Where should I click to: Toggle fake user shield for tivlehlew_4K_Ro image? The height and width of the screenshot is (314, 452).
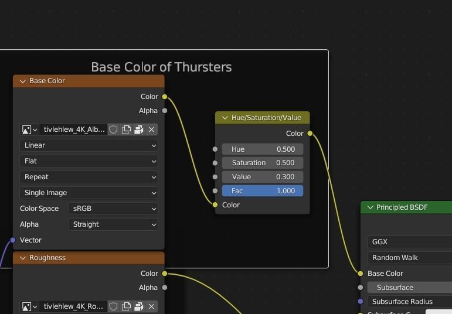113,306
